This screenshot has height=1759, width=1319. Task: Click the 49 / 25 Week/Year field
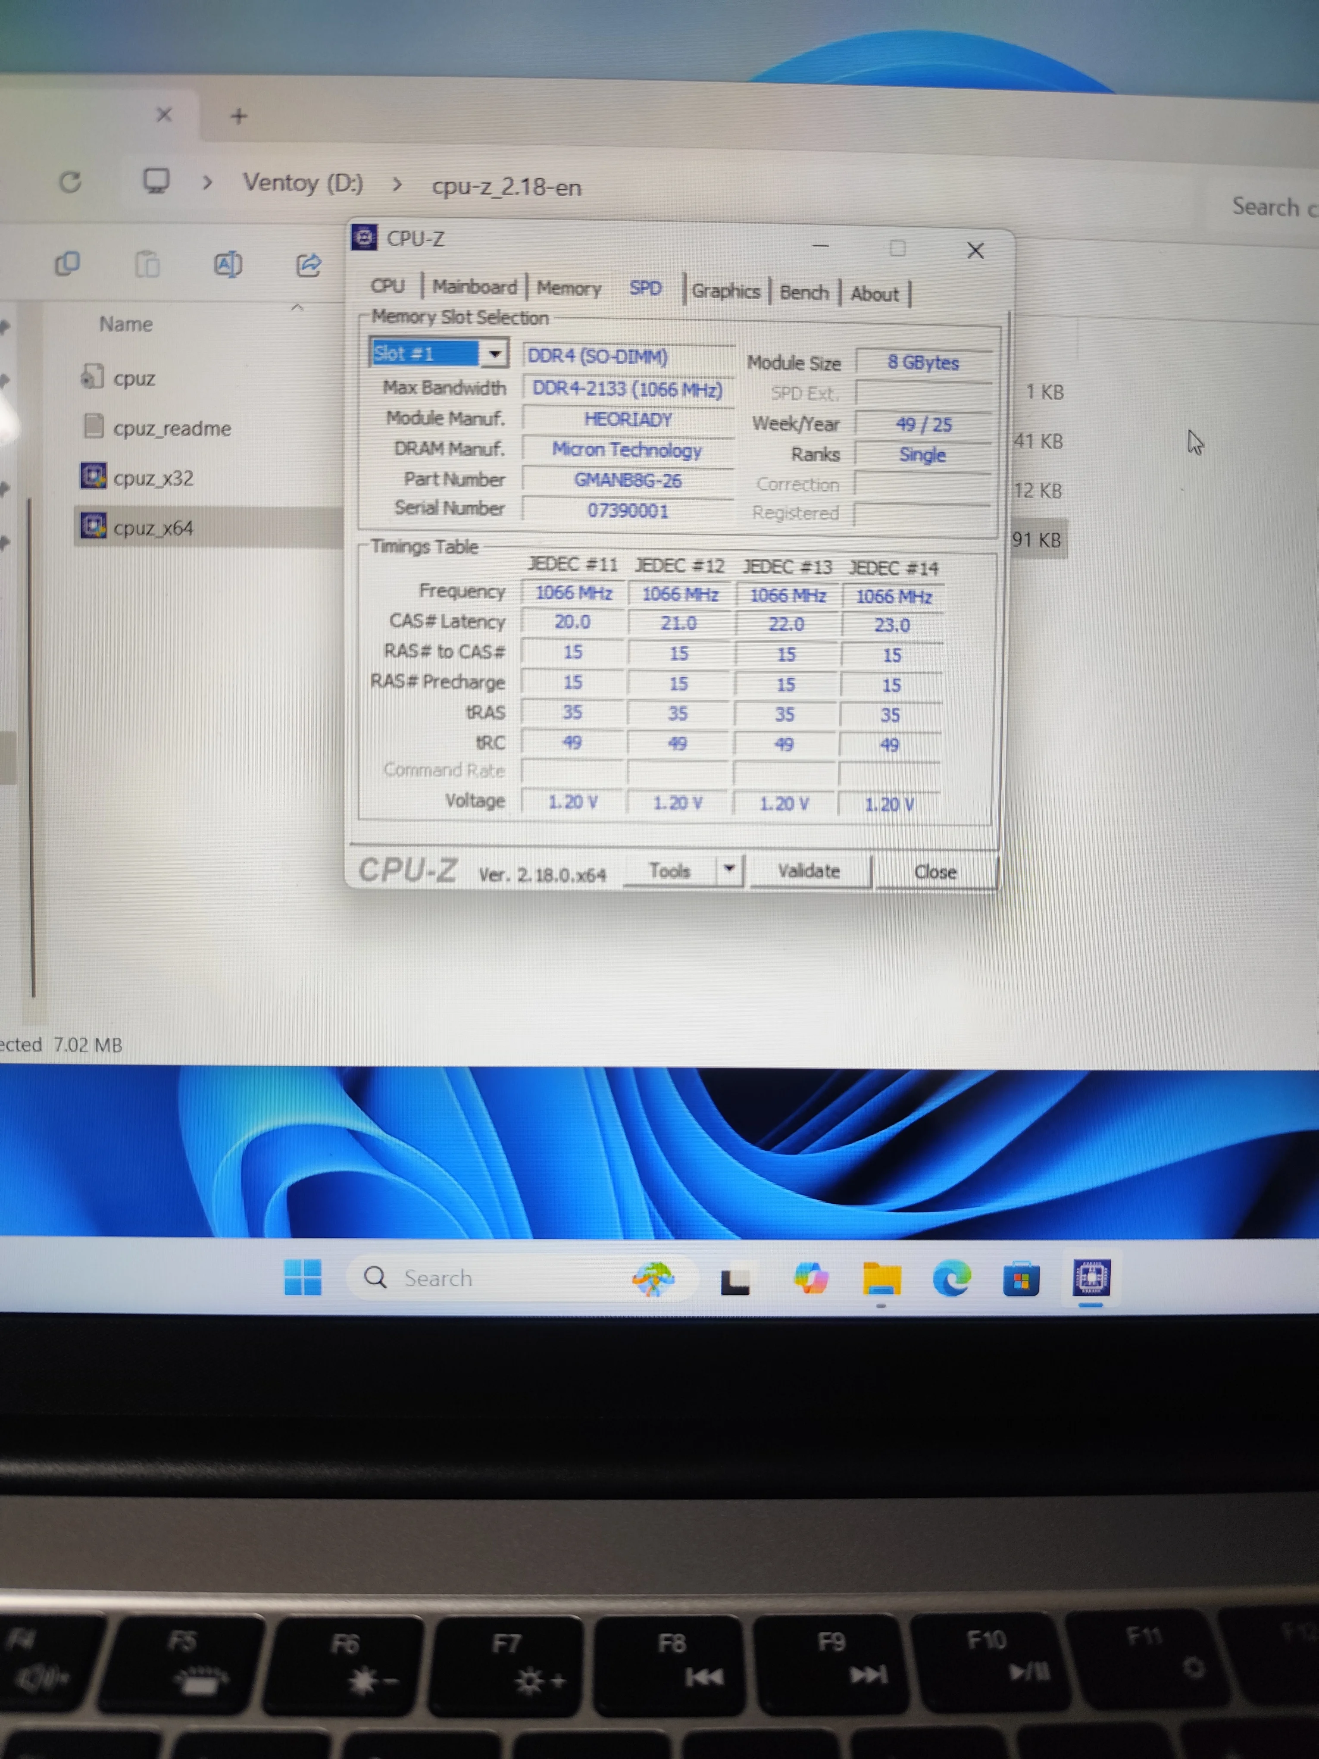point(923,424)
